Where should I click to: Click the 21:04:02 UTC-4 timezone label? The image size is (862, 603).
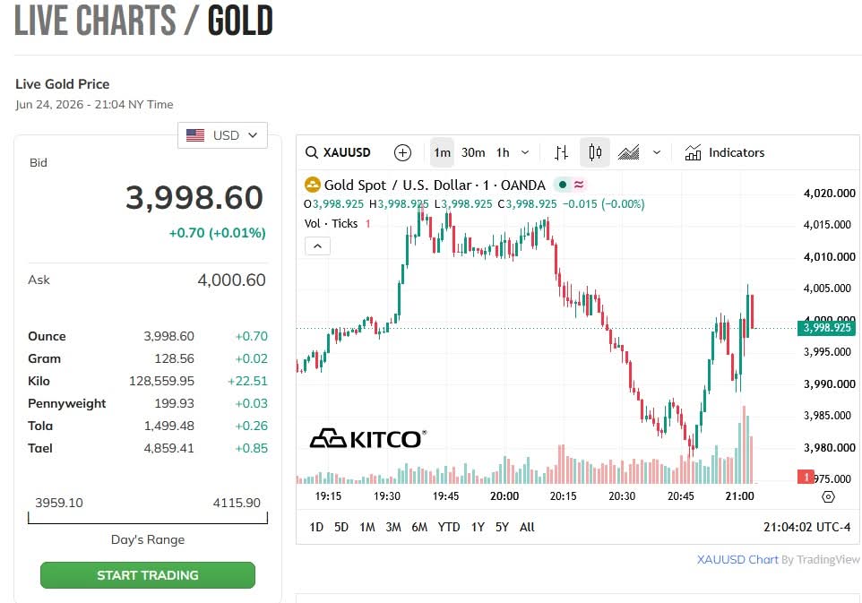coord(806,527)
